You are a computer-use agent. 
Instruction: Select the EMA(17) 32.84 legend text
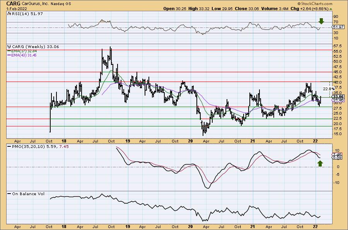click(24, 51)
